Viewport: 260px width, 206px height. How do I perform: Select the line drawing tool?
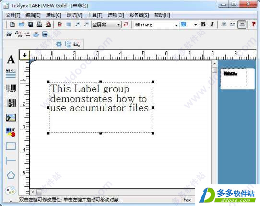11,160
